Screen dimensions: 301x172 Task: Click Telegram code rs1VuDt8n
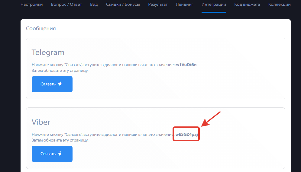[x=186, y=65]
